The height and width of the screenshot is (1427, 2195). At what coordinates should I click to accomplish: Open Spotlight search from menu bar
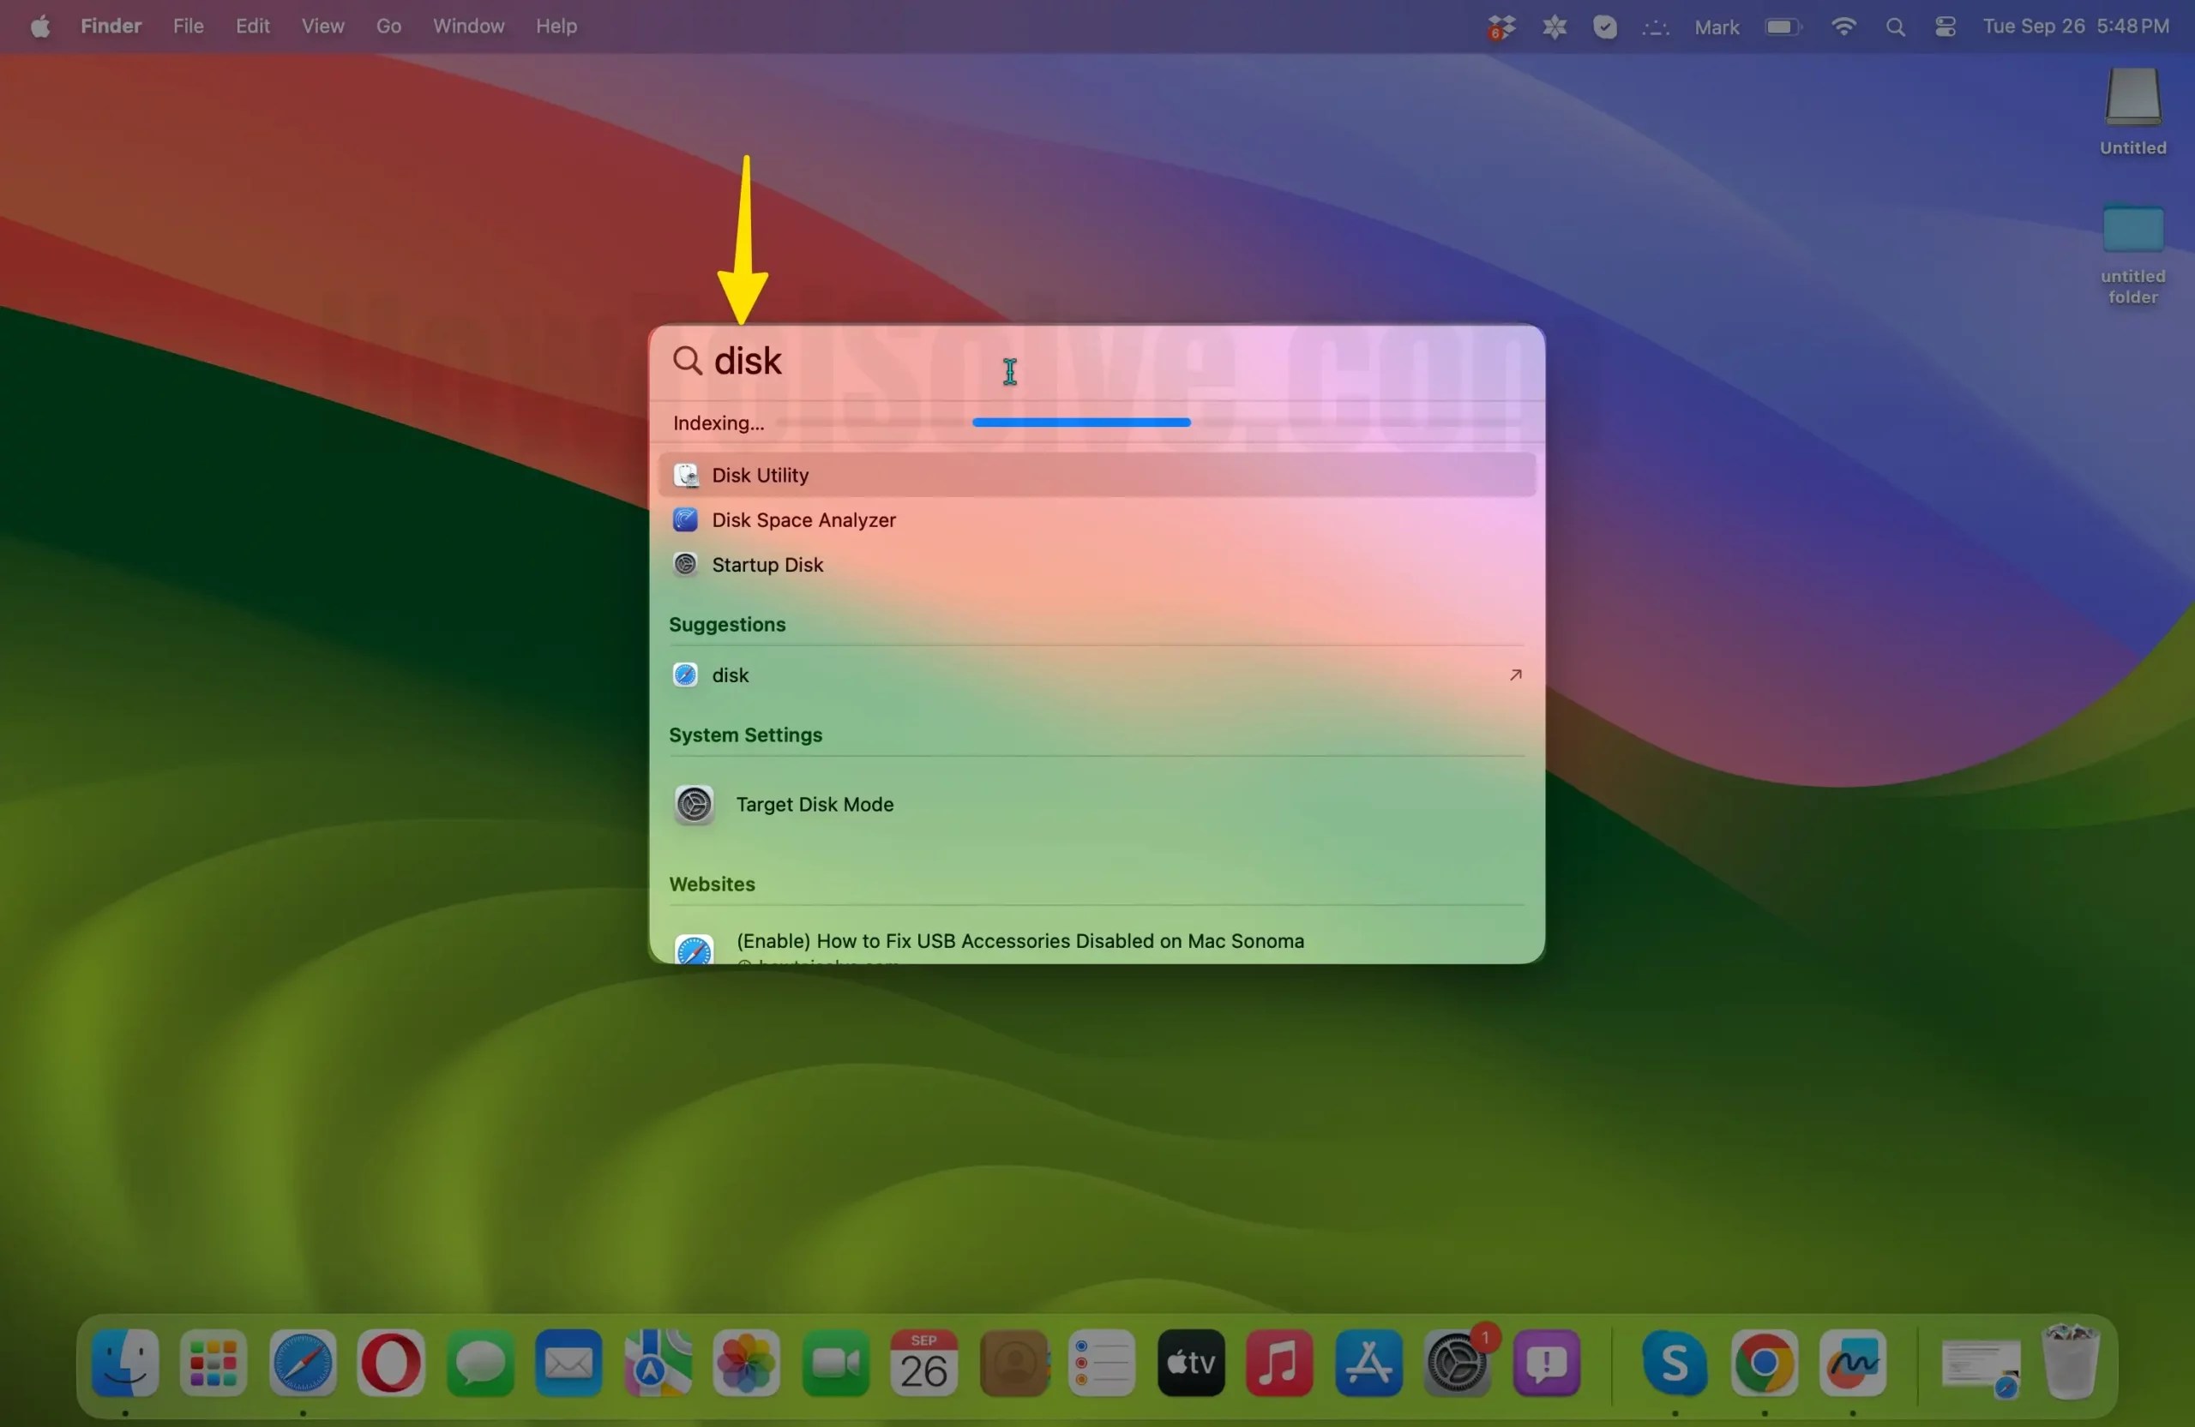[x=1894, y=26]
